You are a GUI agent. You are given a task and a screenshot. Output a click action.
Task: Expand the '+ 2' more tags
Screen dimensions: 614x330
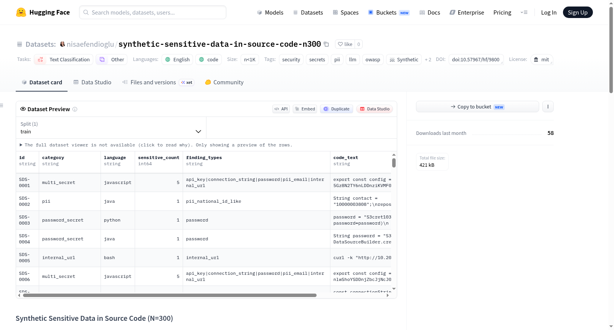click(x=428, y=59)
